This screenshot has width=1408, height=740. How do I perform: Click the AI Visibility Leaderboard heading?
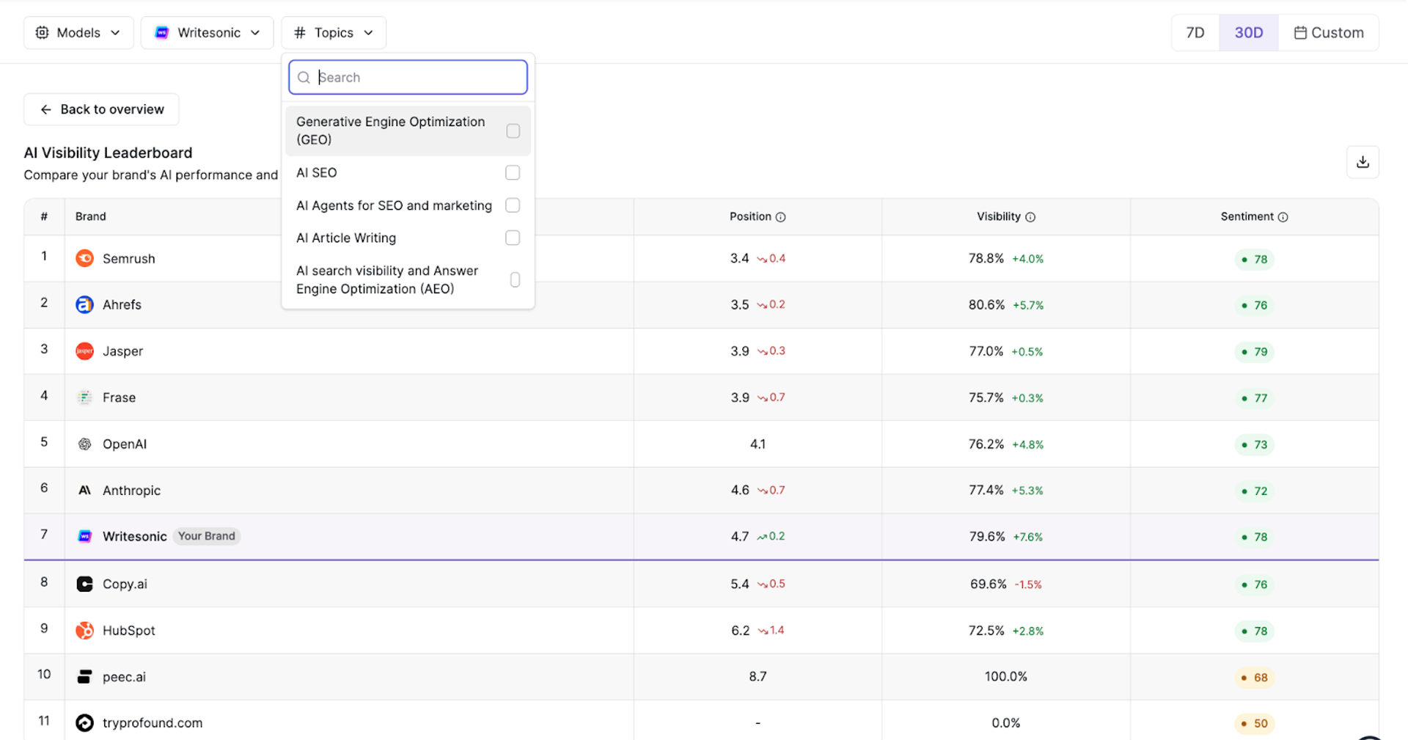click(x=108, y=153)
